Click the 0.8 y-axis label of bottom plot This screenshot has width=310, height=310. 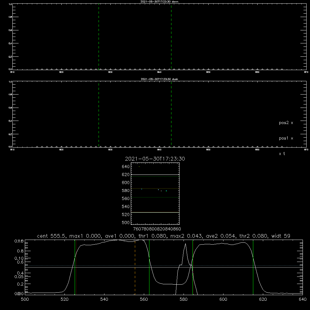20,251
